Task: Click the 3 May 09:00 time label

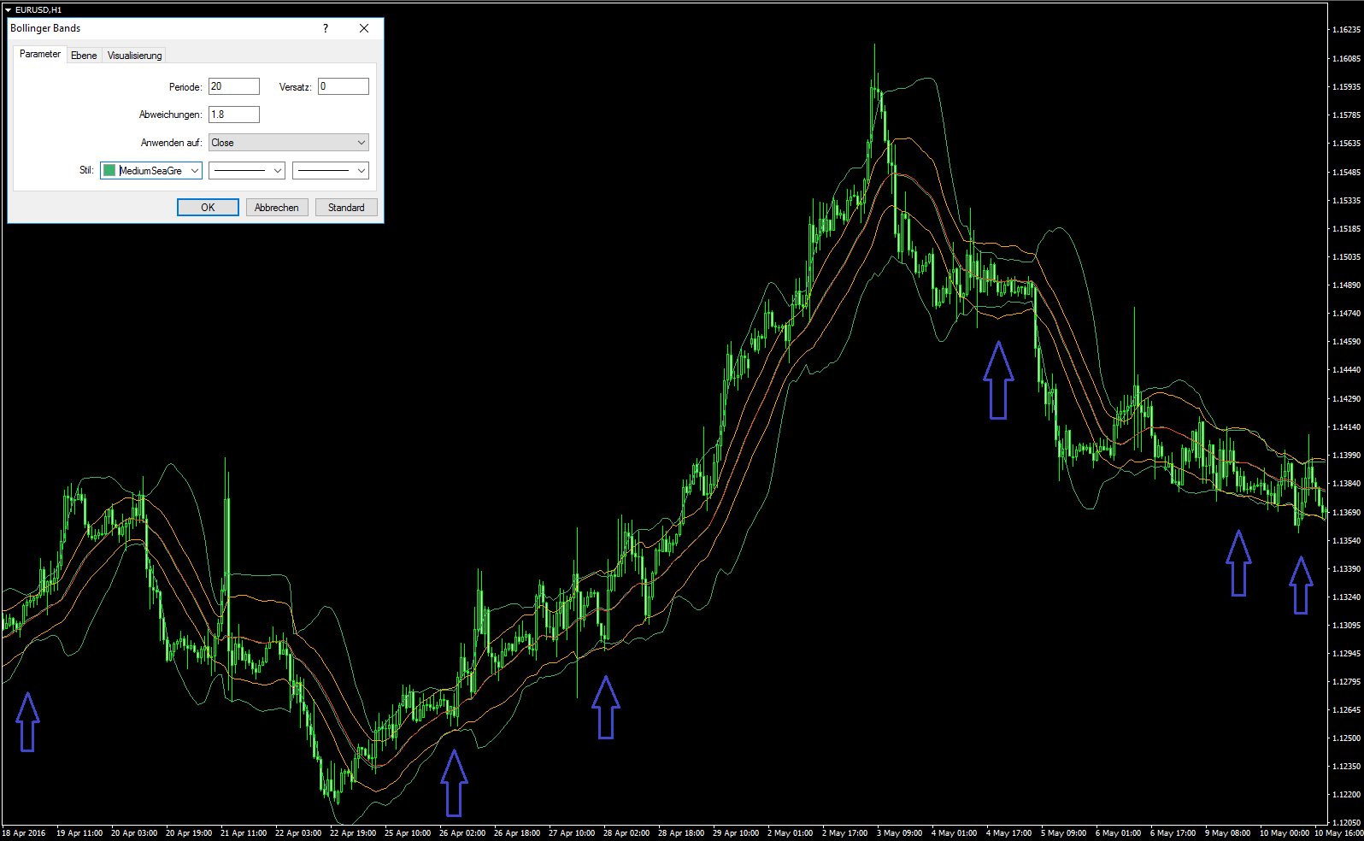Action: point(900,833)
